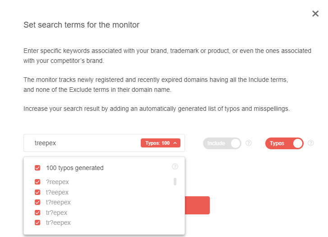
Task: Uncheck the 't?eepex' typo checkbox
Action: 37,192
